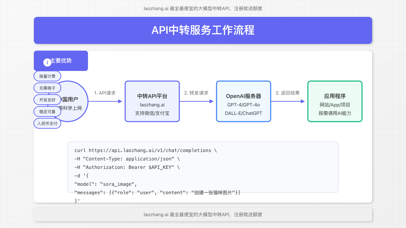Click 网站/App/项目 text
This screenshot has width=406, height=228.
pyautogui.click(x=335, y=105)
